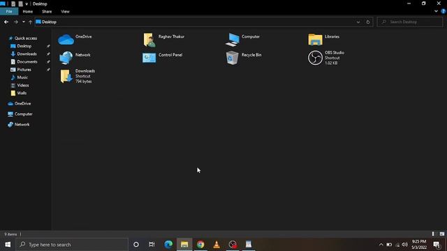
Task: Click the Properties quick access toolbar icon
Action: click(x=13, y=4)
